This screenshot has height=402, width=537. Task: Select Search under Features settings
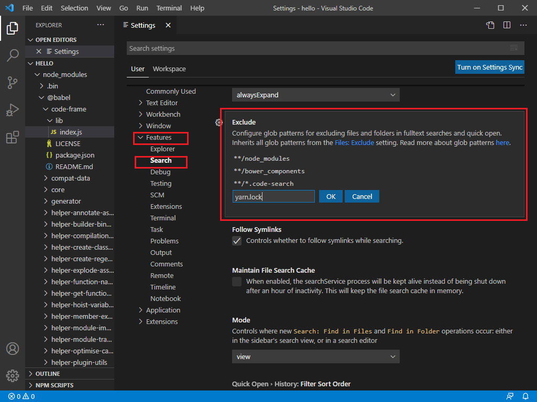click(x=161, y=161)
